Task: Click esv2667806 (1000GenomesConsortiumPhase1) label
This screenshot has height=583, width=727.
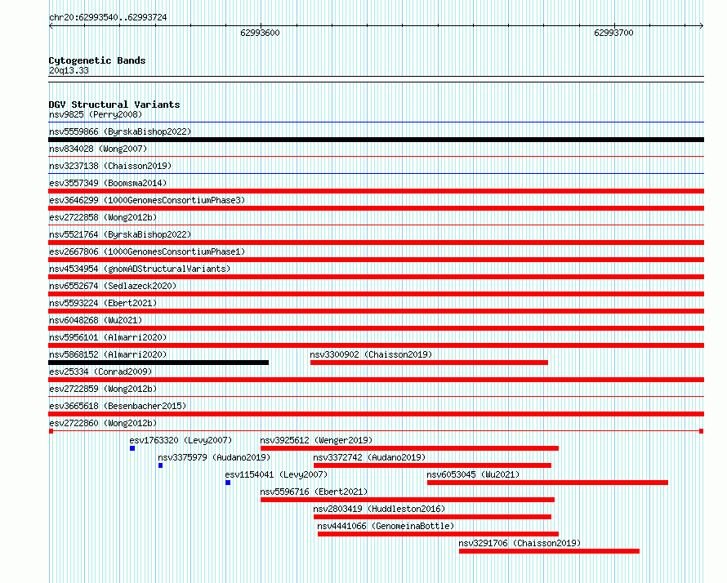Action: (147, 251)
